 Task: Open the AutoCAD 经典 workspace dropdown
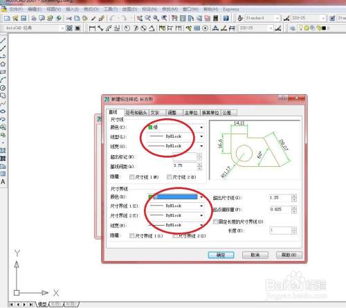35,28
